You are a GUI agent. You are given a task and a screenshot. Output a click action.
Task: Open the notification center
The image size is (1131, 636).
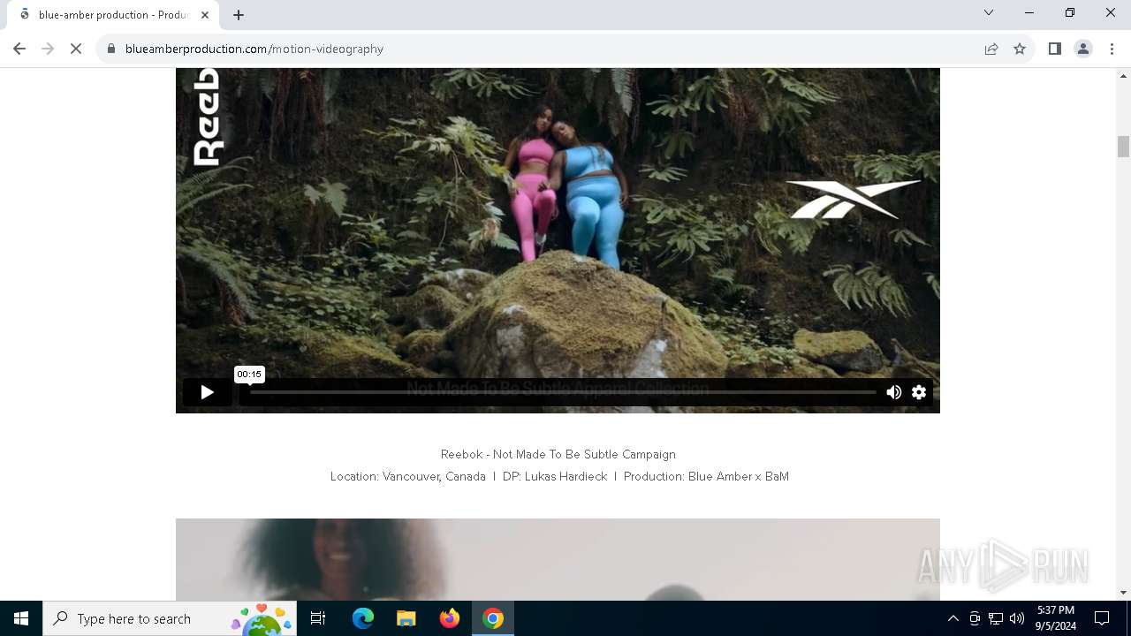pos(1103,618)
